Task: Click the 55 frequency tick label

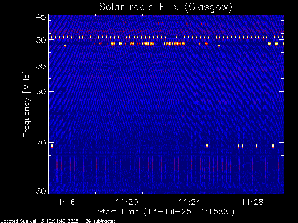Action: (x=41, y=66)
